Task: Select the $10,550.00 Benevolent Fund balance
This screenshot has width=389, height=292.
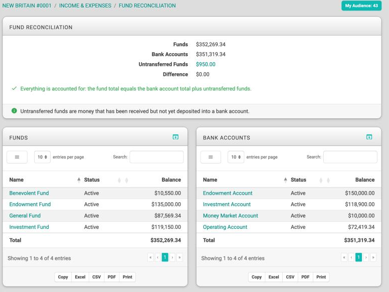Action: point(168,193)
